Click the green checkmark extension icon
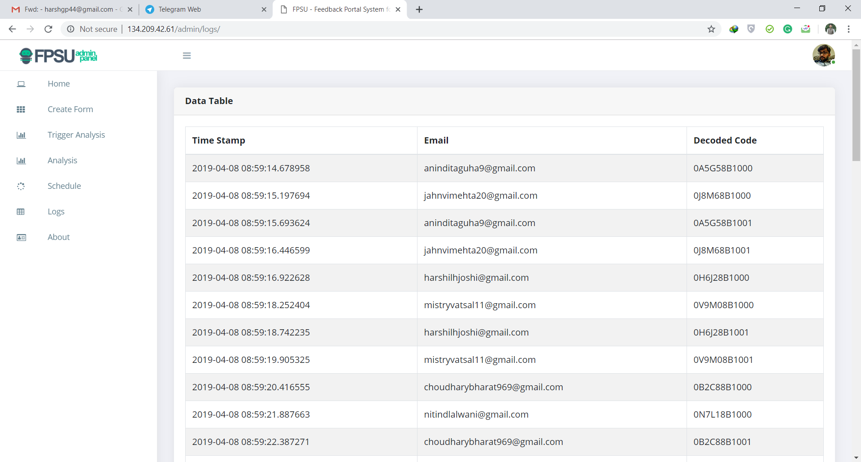The image size is (861, 462). pos(770,29)
